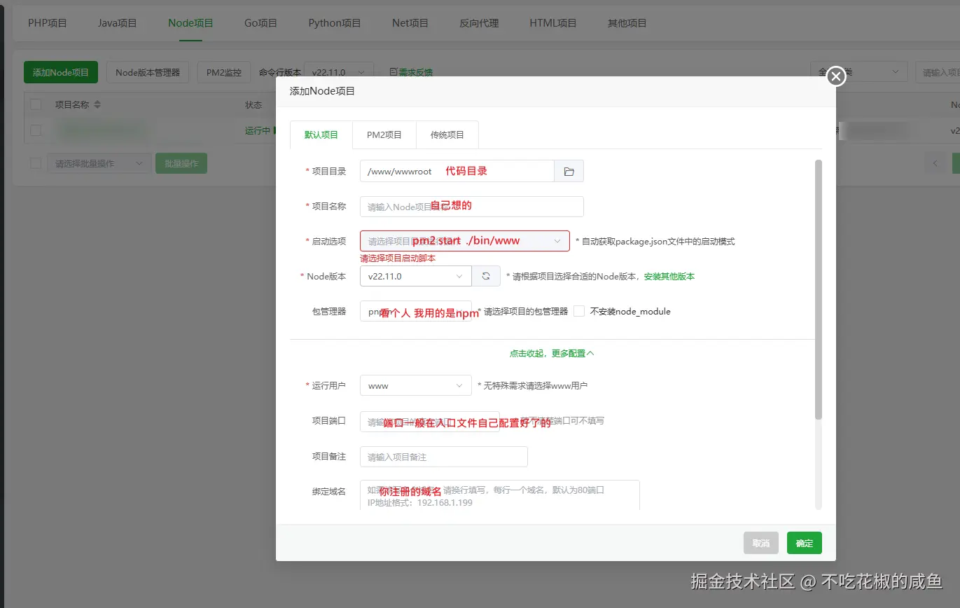Switch to the 默认项目 tab
The image size is (960, 608).
(x=321, y=134)
